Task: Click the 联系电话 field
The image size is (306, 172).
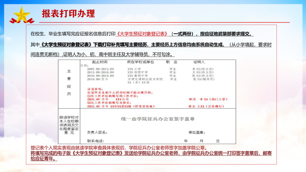Action: pos(95,141)
